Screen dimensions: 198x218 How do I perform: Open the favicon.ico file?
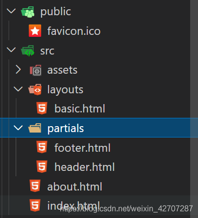pos(74,31)
